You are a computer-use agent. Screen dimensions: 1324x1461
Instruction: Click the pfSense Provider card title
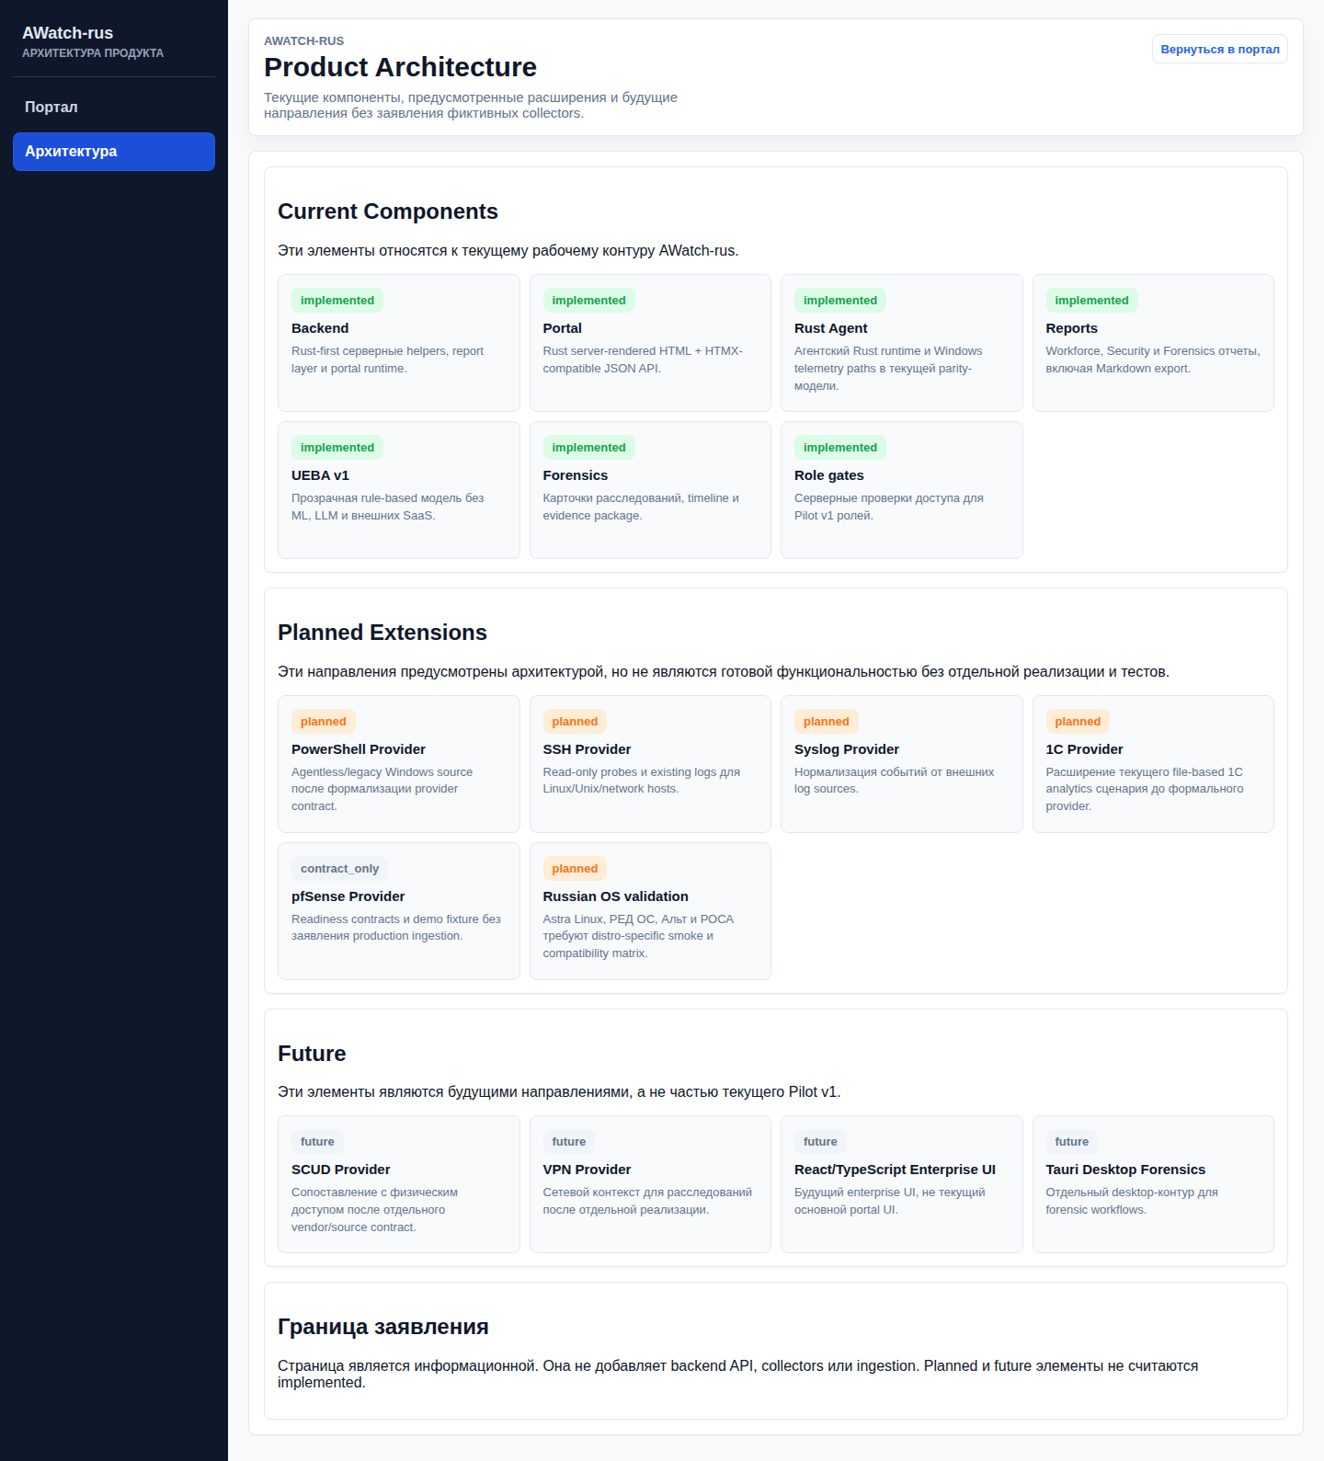click(348, 896)
